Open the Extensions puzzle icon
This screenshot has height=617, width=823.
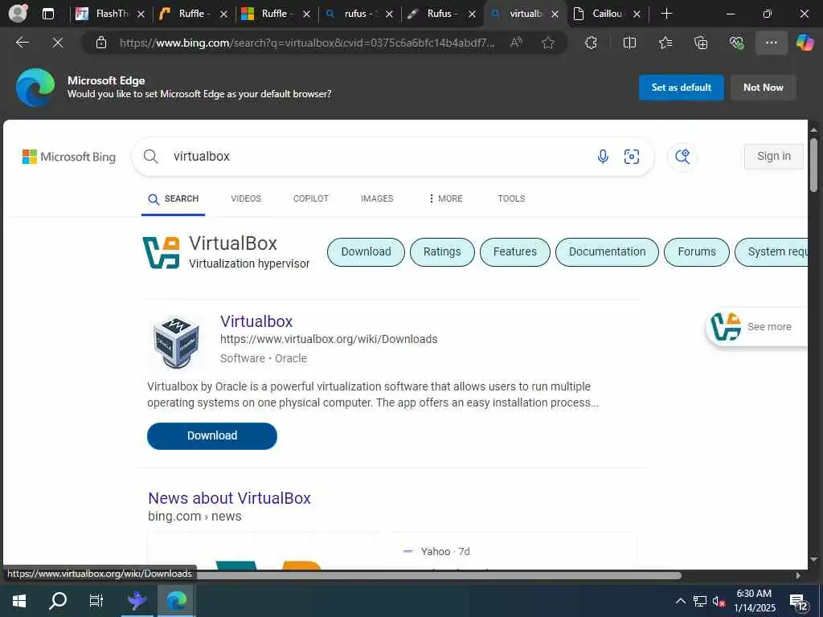pyautogui.click(x=591, y=43)
